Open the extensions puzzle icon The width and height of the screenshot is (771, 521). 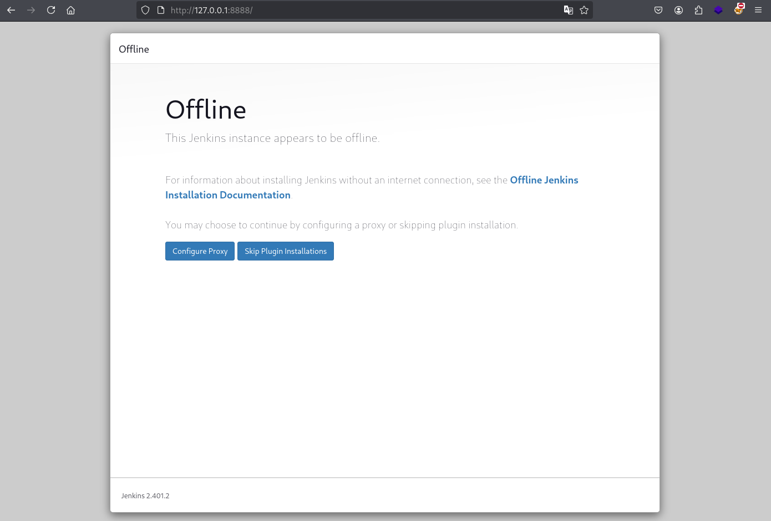[x=698, y=10]
